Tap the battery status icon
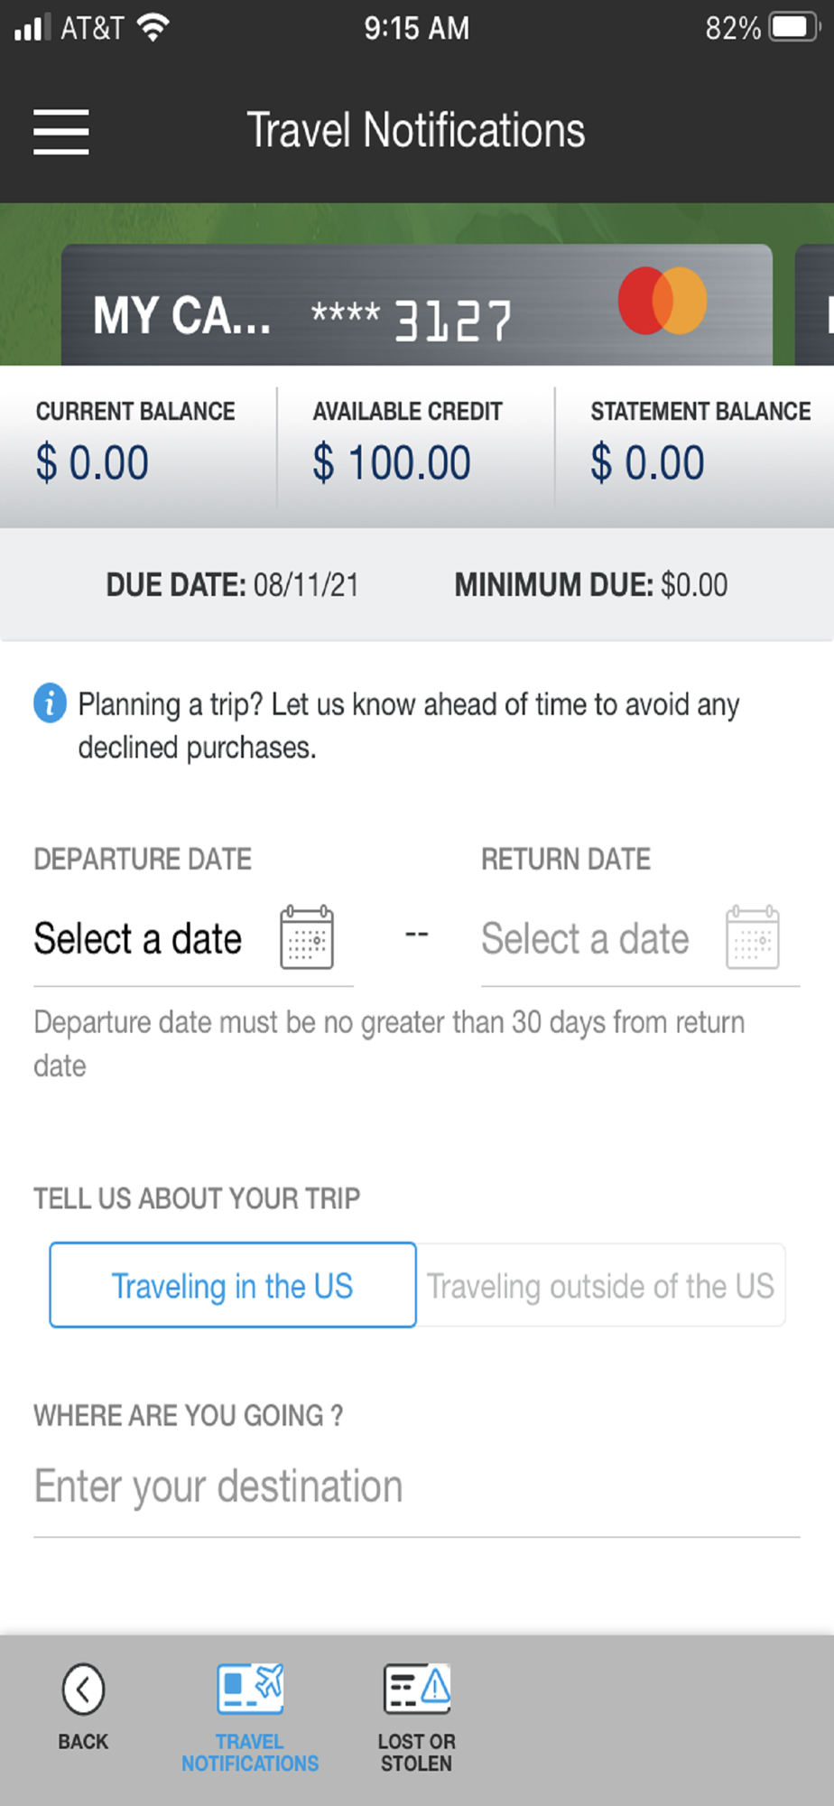834x1806 pixels. tap(794, 27)
